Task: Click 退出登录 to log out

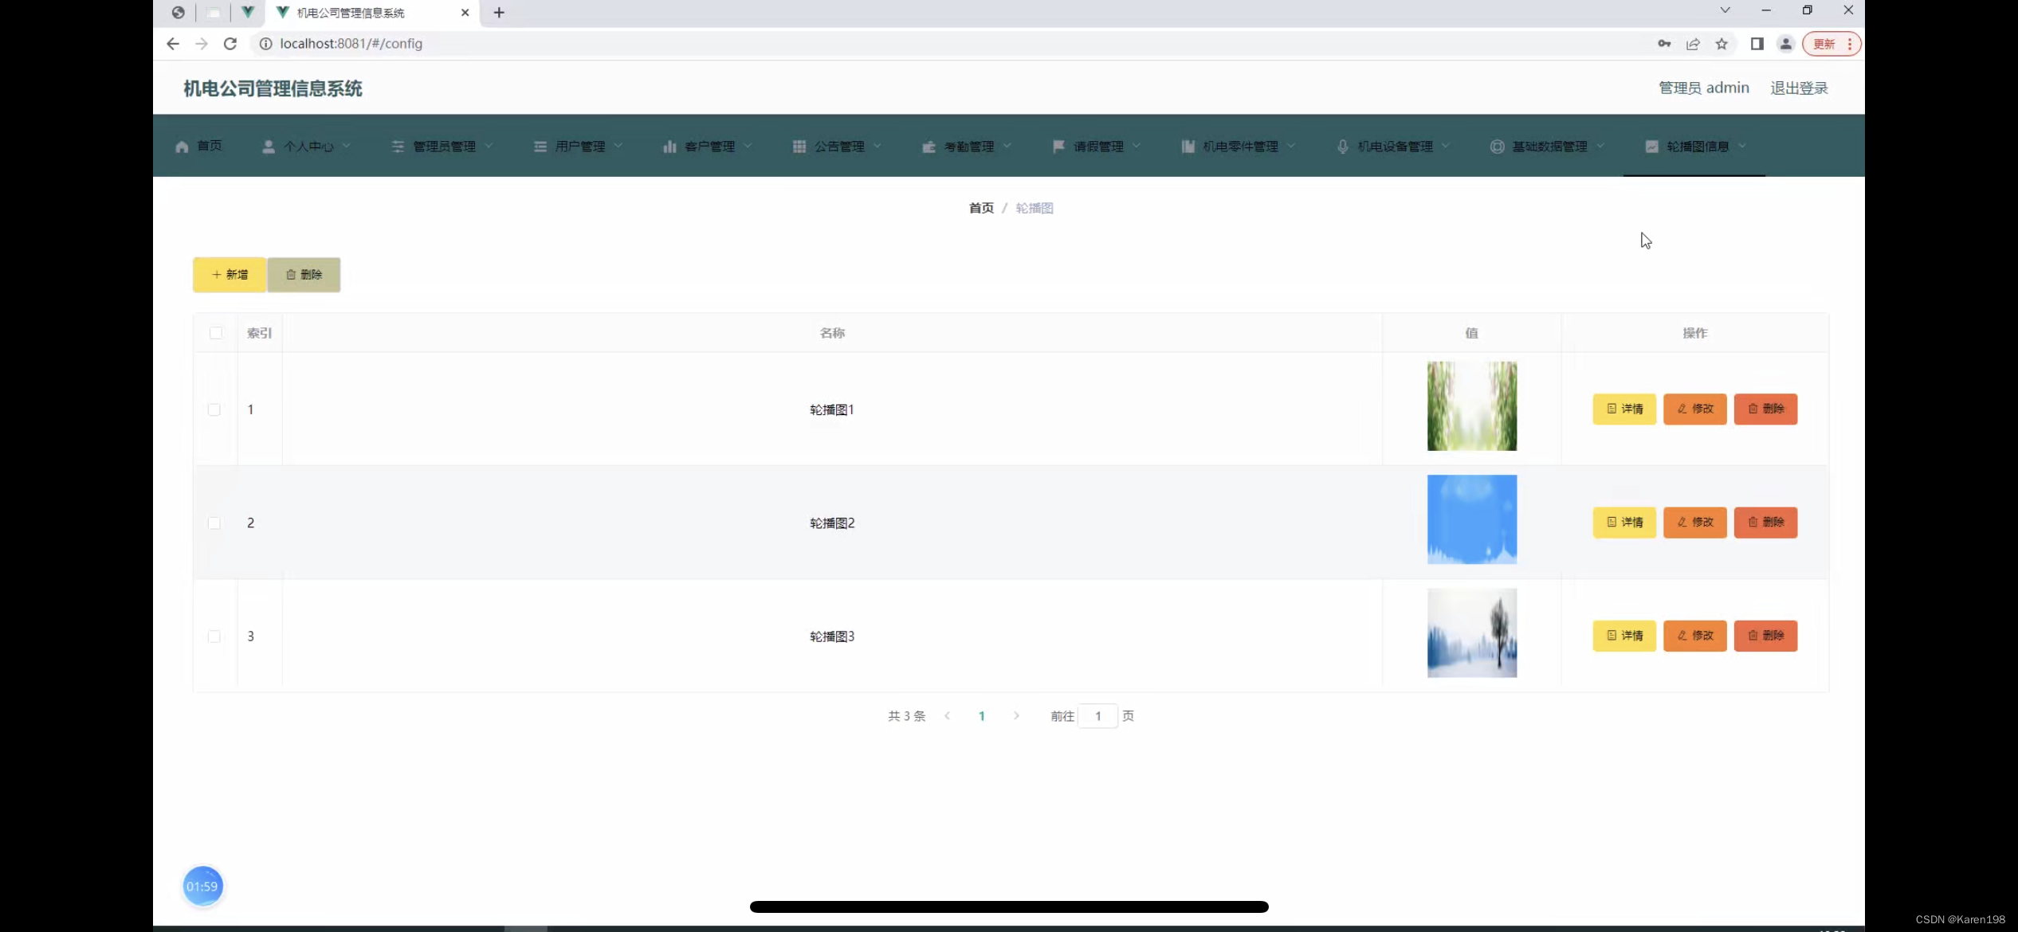Action: click(1799, 88)
